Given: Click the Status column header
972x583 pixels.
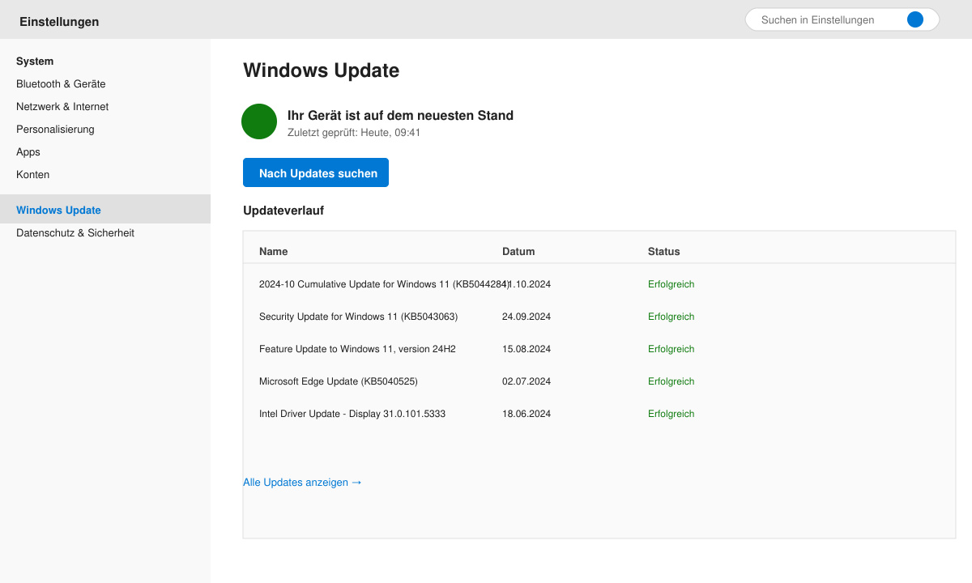Looking at the screenshot, I should tap(664, 252).
